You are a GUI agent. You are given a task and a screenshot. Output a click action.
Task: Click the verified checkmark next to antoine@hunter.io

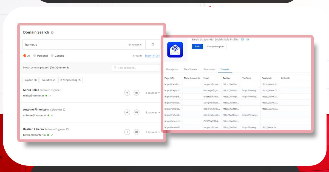pyautogui.click(x=52, y=115)
